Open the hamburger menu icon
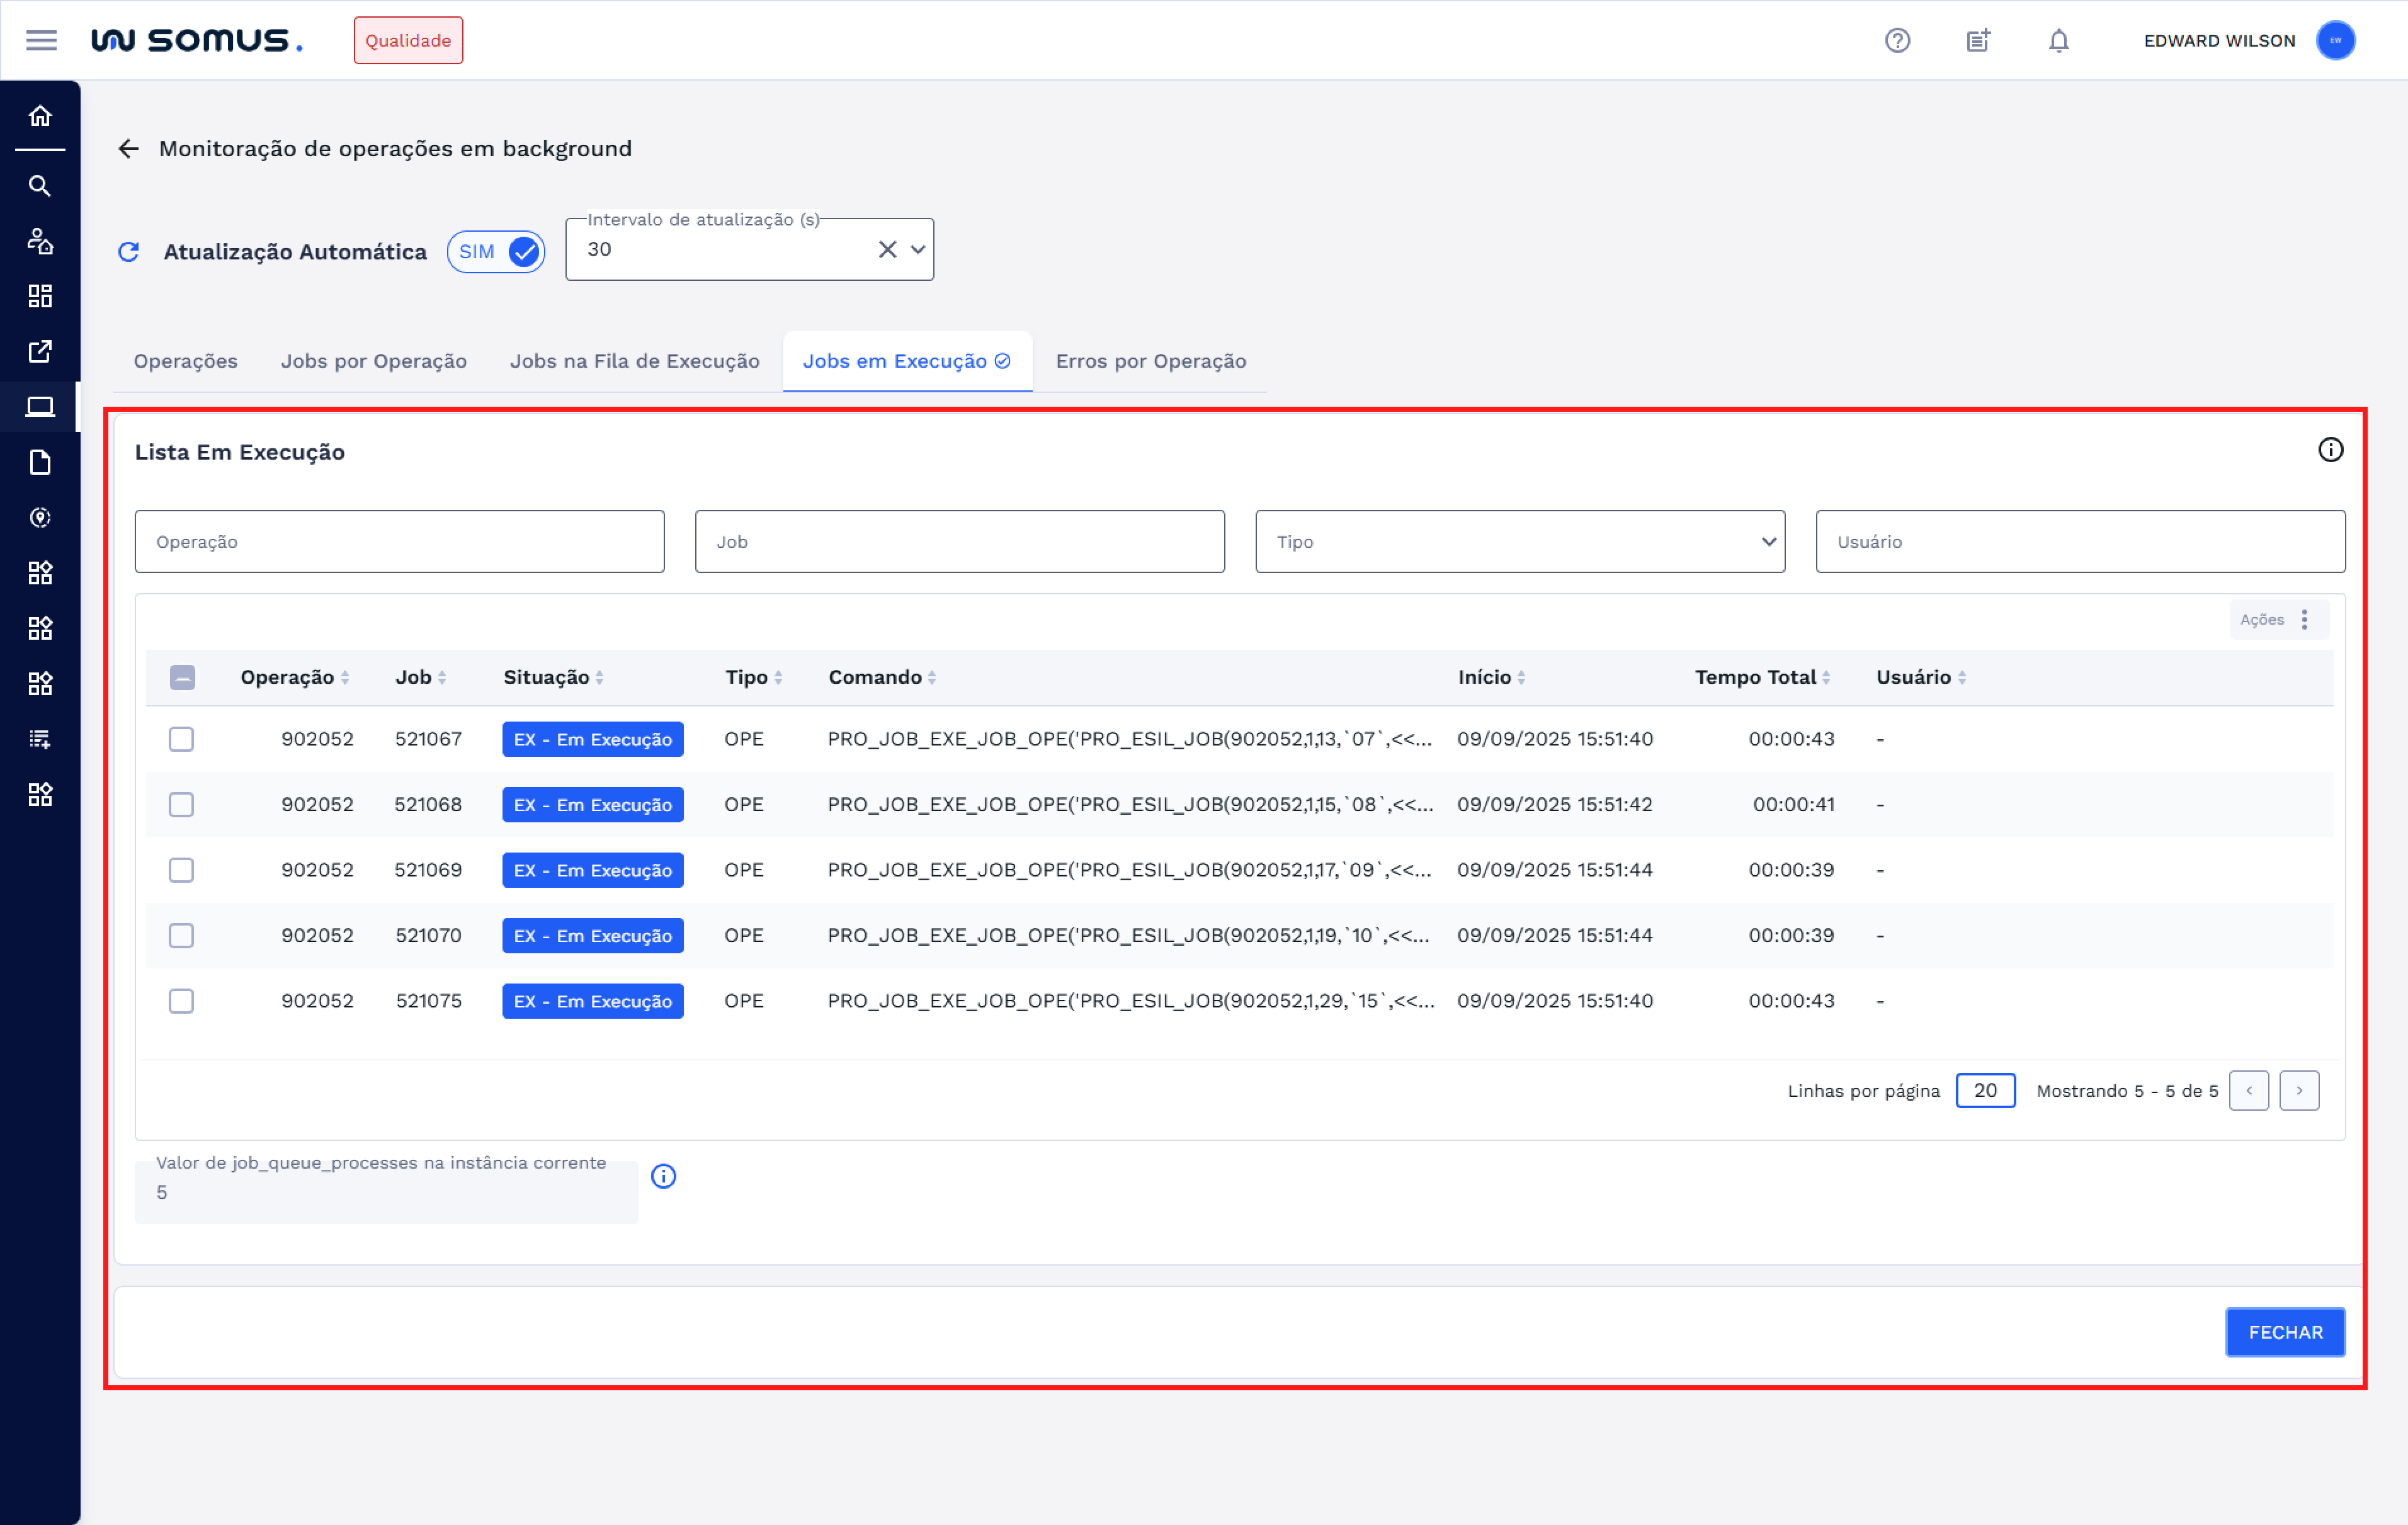 tap(41, 41)
